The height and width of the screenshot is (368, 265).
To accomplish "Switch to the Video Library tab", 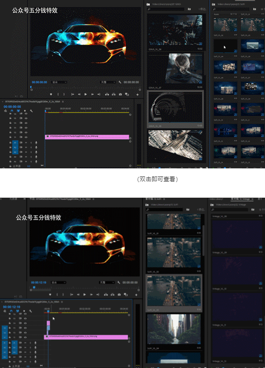I will 216,199.
